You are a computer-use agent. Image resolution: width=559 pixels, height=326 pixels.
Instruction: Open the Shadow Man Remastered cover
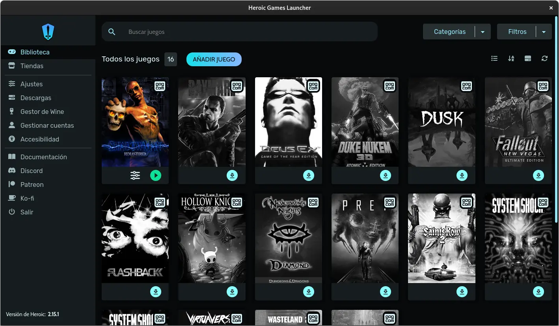[x=135, y=122]
